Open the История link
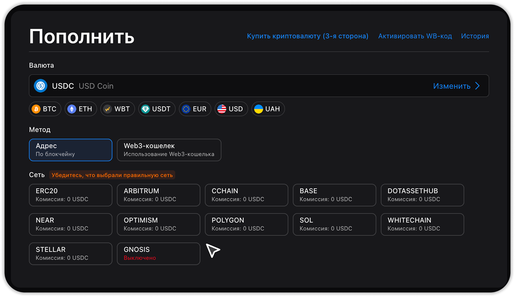The width and height of the screenshot is (515, 297). pos(475,36)
